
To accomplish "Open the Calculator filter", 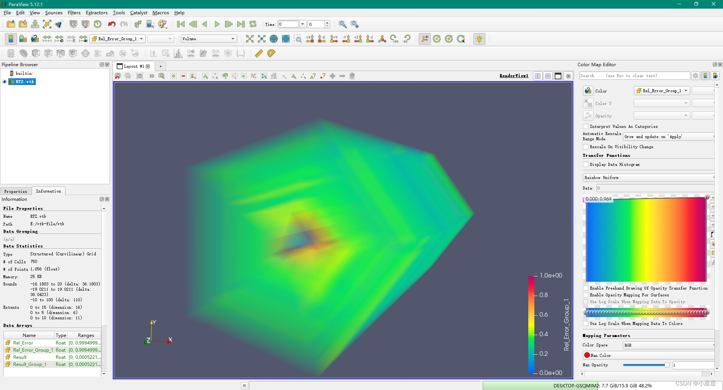I will coord(11,53).
